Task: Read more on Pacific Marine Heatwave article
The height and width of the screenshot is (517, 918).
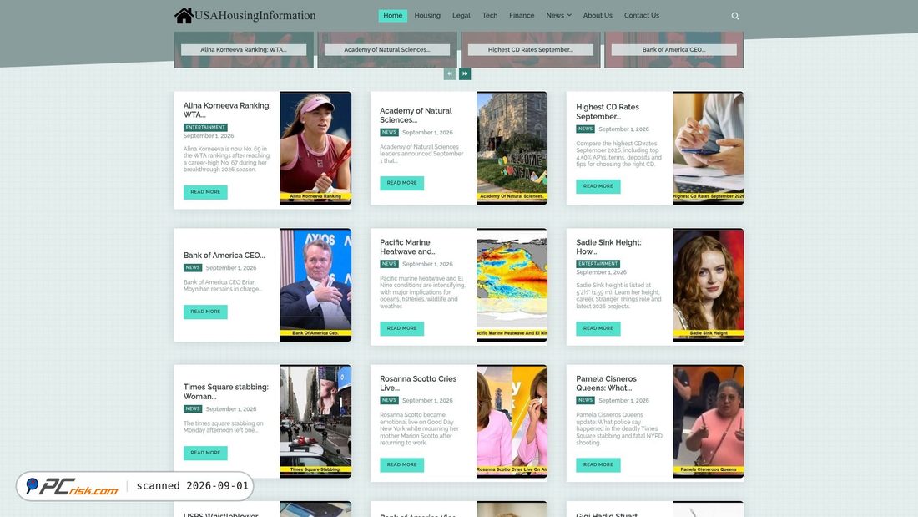Action: click(x=401, y=328)
